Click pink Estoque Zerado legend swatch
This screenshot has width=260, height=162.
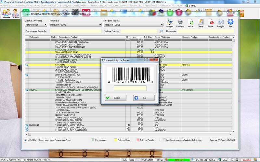[x=137, y=140]
